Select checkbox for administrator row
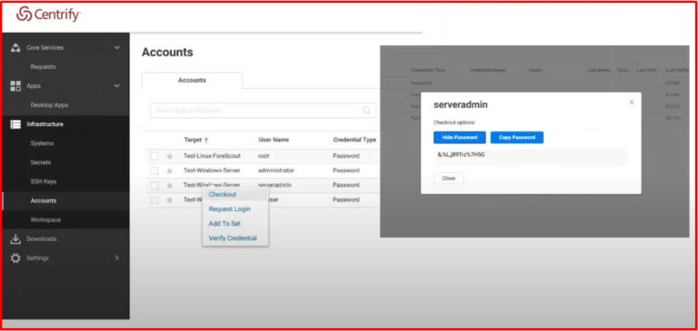698x331 pixels. pyautogui.click(x=155, y=170)
